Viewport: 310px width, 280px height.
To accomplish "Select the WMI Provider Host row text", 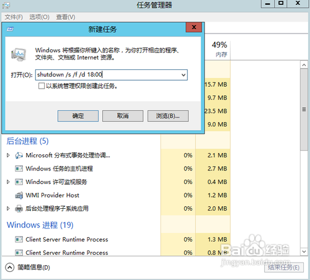I will click(x=52, y=195).
